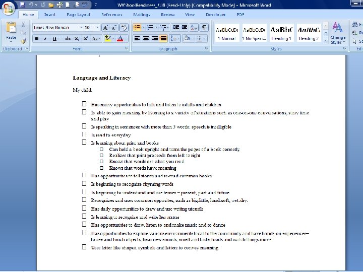363x272 pixels.
Task: Check 'Recognizes and uses common opposites' box
Action: click(84, 199)
